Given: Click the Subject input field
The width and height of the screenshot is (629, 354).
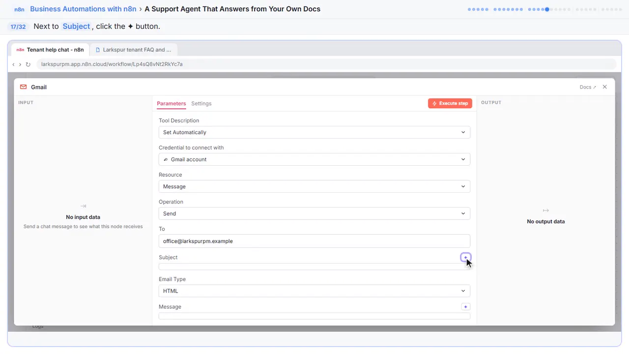Looking at the screenshot, I should pyautogui.click(x=314, y=266).
